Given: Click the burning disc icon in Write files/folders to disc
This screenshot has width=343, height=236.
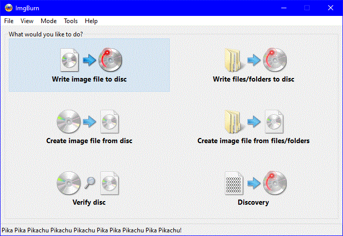Looking at the screenshot, I should coord(275,60).
